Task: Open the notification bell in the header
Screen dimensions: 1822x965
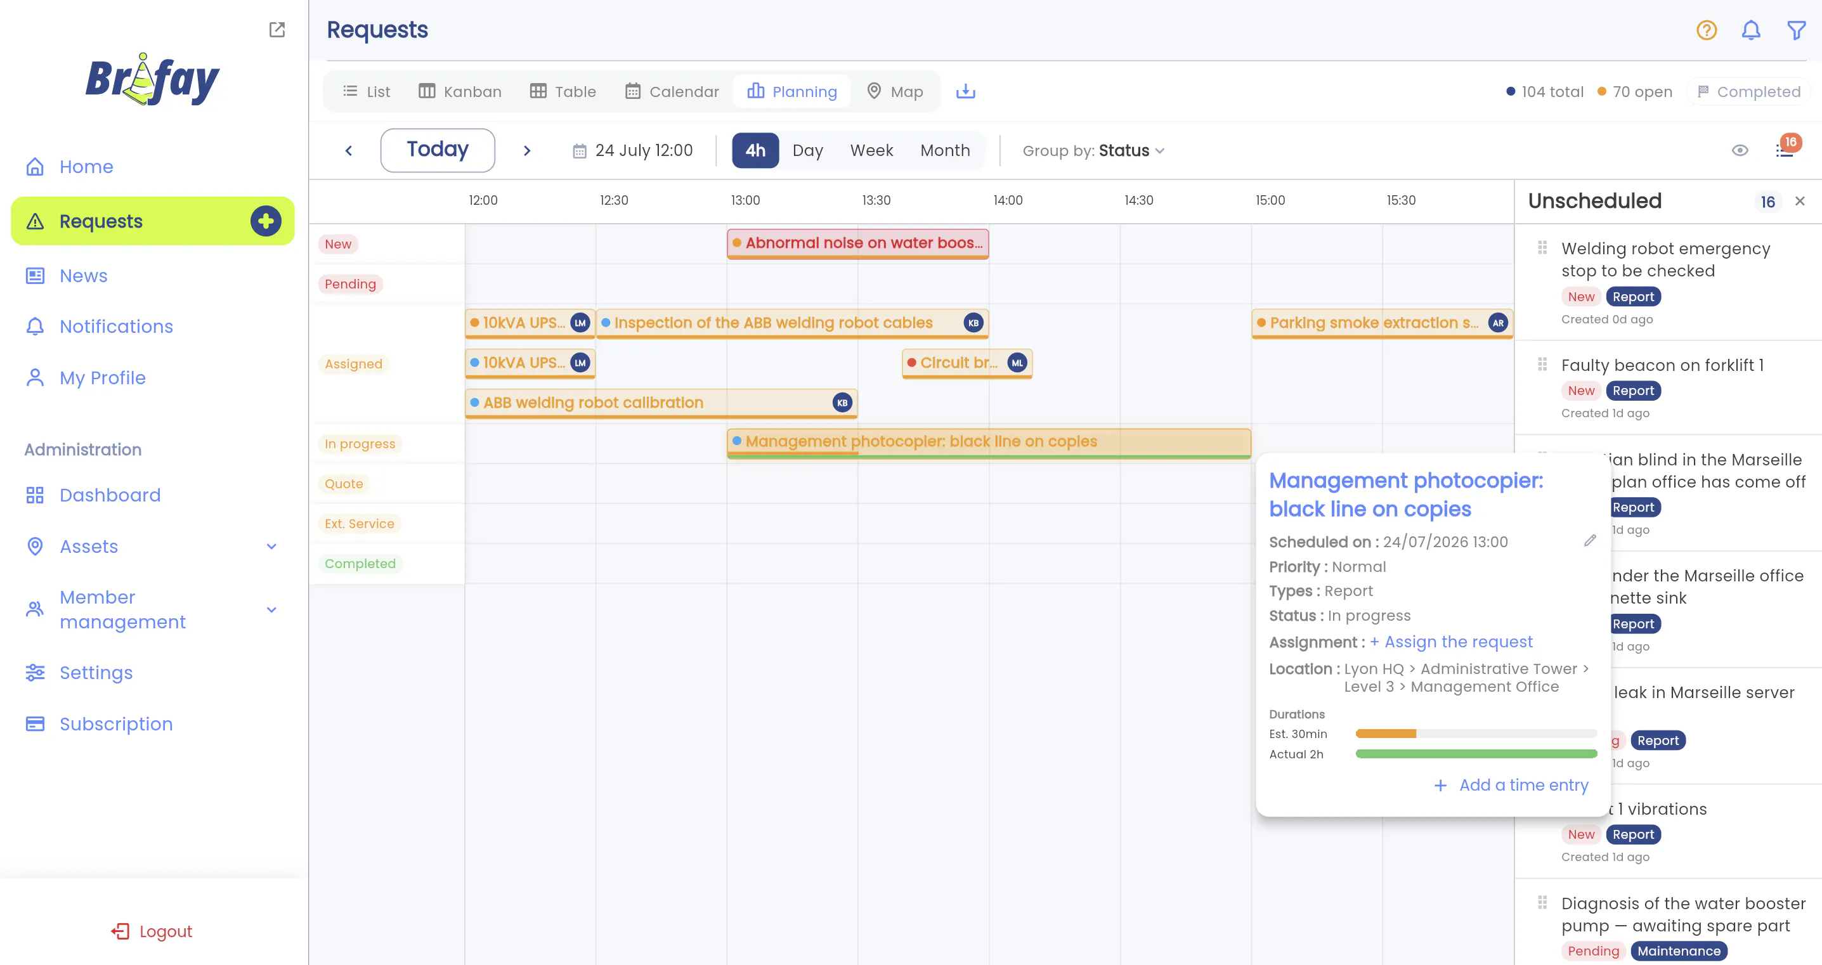Action: (x=1750, y=30)
